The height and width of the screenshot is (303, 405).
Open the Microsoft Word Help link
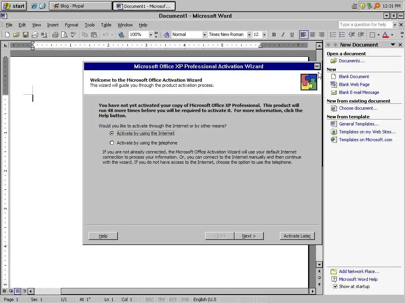pos(358,279)
